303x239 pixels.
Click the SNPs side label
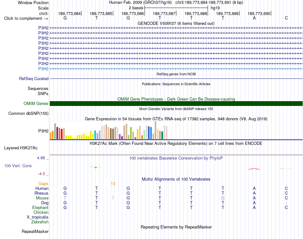[43, 93]
